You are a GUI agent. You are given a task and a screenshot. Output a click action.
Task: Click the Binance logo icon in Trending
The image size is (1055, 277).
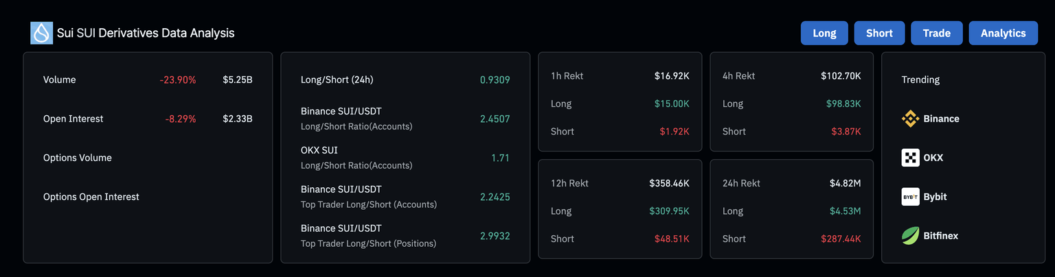910,119
